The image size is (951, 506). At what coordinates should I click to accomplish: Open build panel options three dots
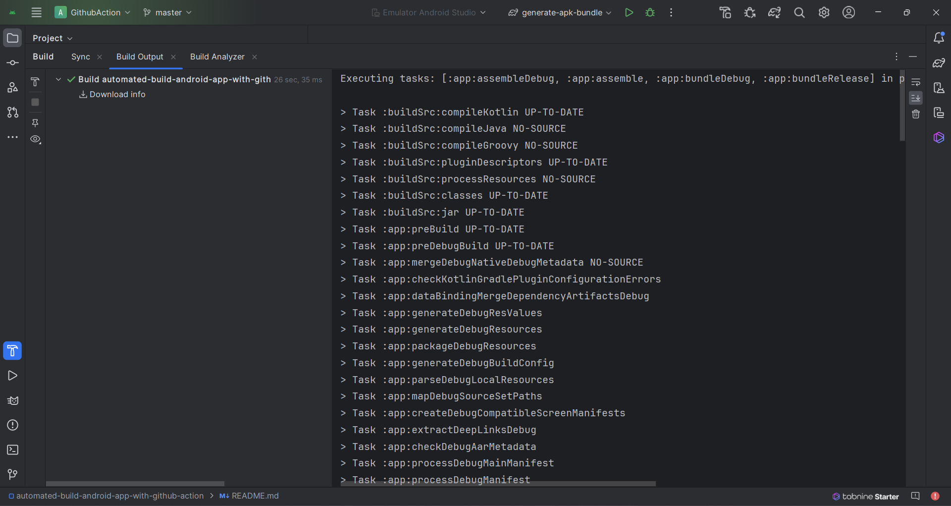896,56
